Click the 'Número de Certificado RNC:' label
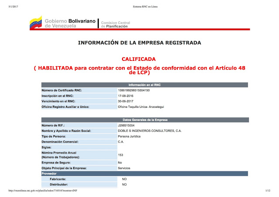 [x=62, y=90]
